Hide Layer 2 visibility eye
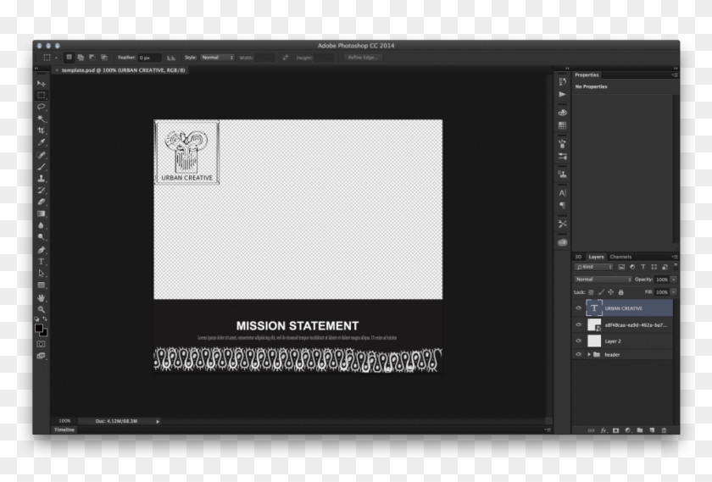The image size is (712, 482). (578, 341)
